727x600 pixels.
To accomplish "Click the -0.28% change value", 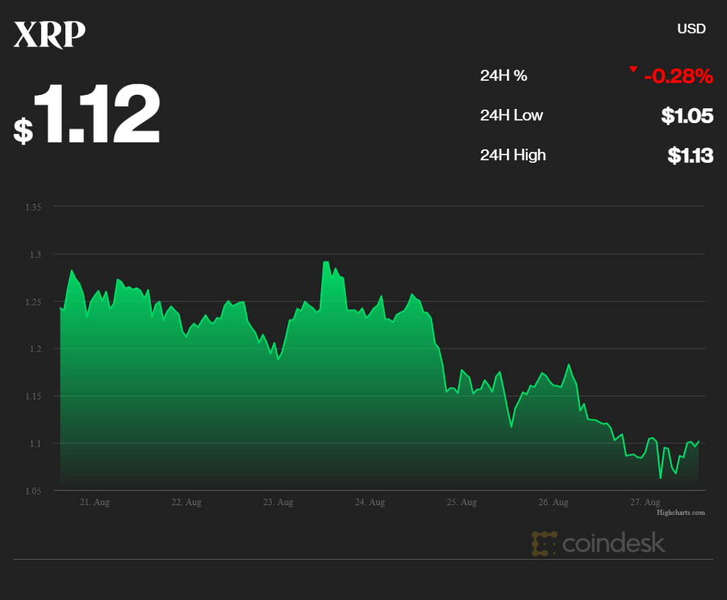I will 678,77.
